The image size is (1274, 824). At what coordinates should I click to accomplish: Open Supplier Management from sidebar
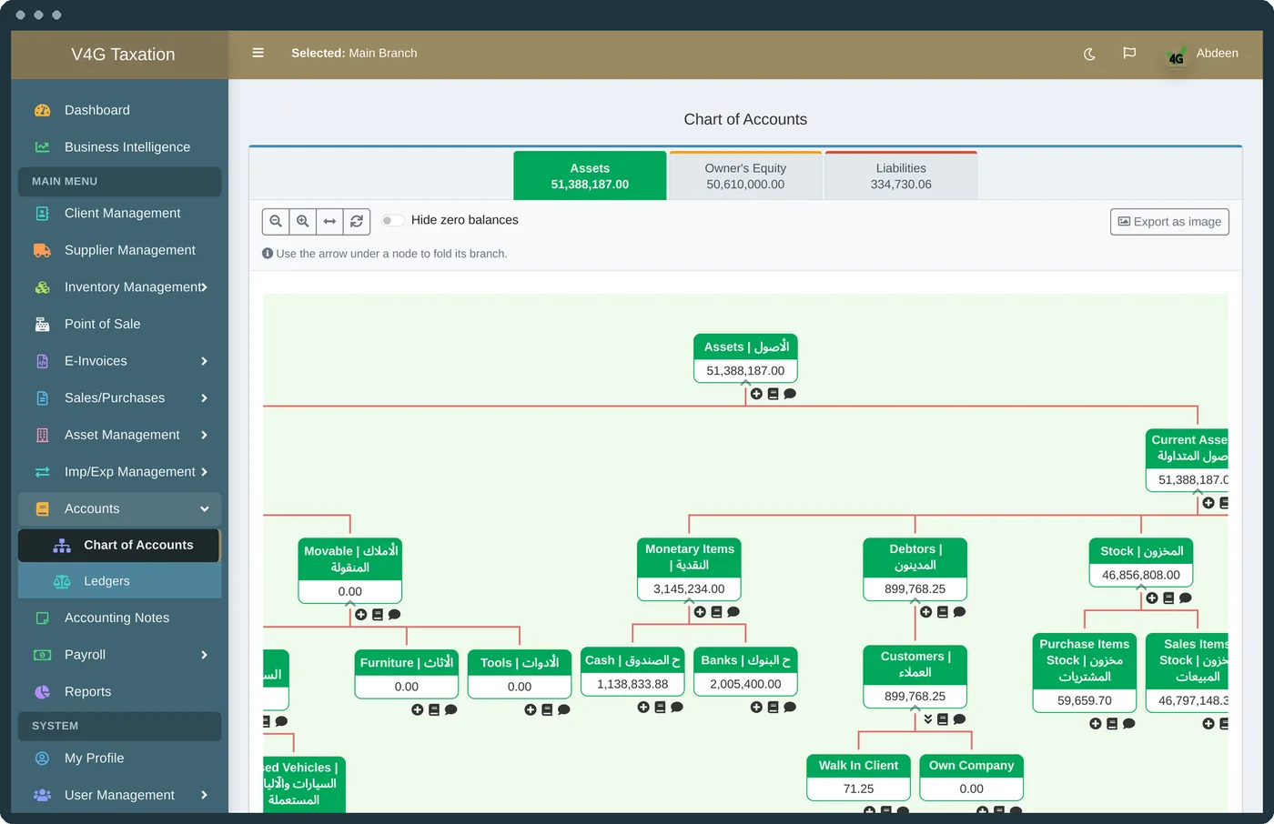click(x=120, y=250)
